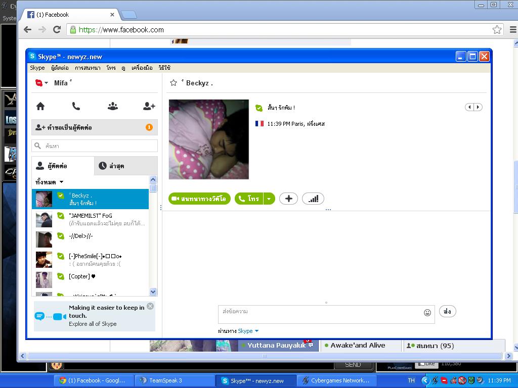Click the green โทร call button

tap(249, 199)
